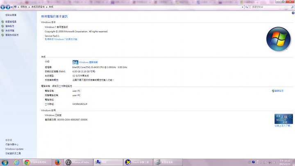Select the 4.00 GB RAM value text
The width and height of the screenshot is (295, 166).
click(x=84, y=71)
